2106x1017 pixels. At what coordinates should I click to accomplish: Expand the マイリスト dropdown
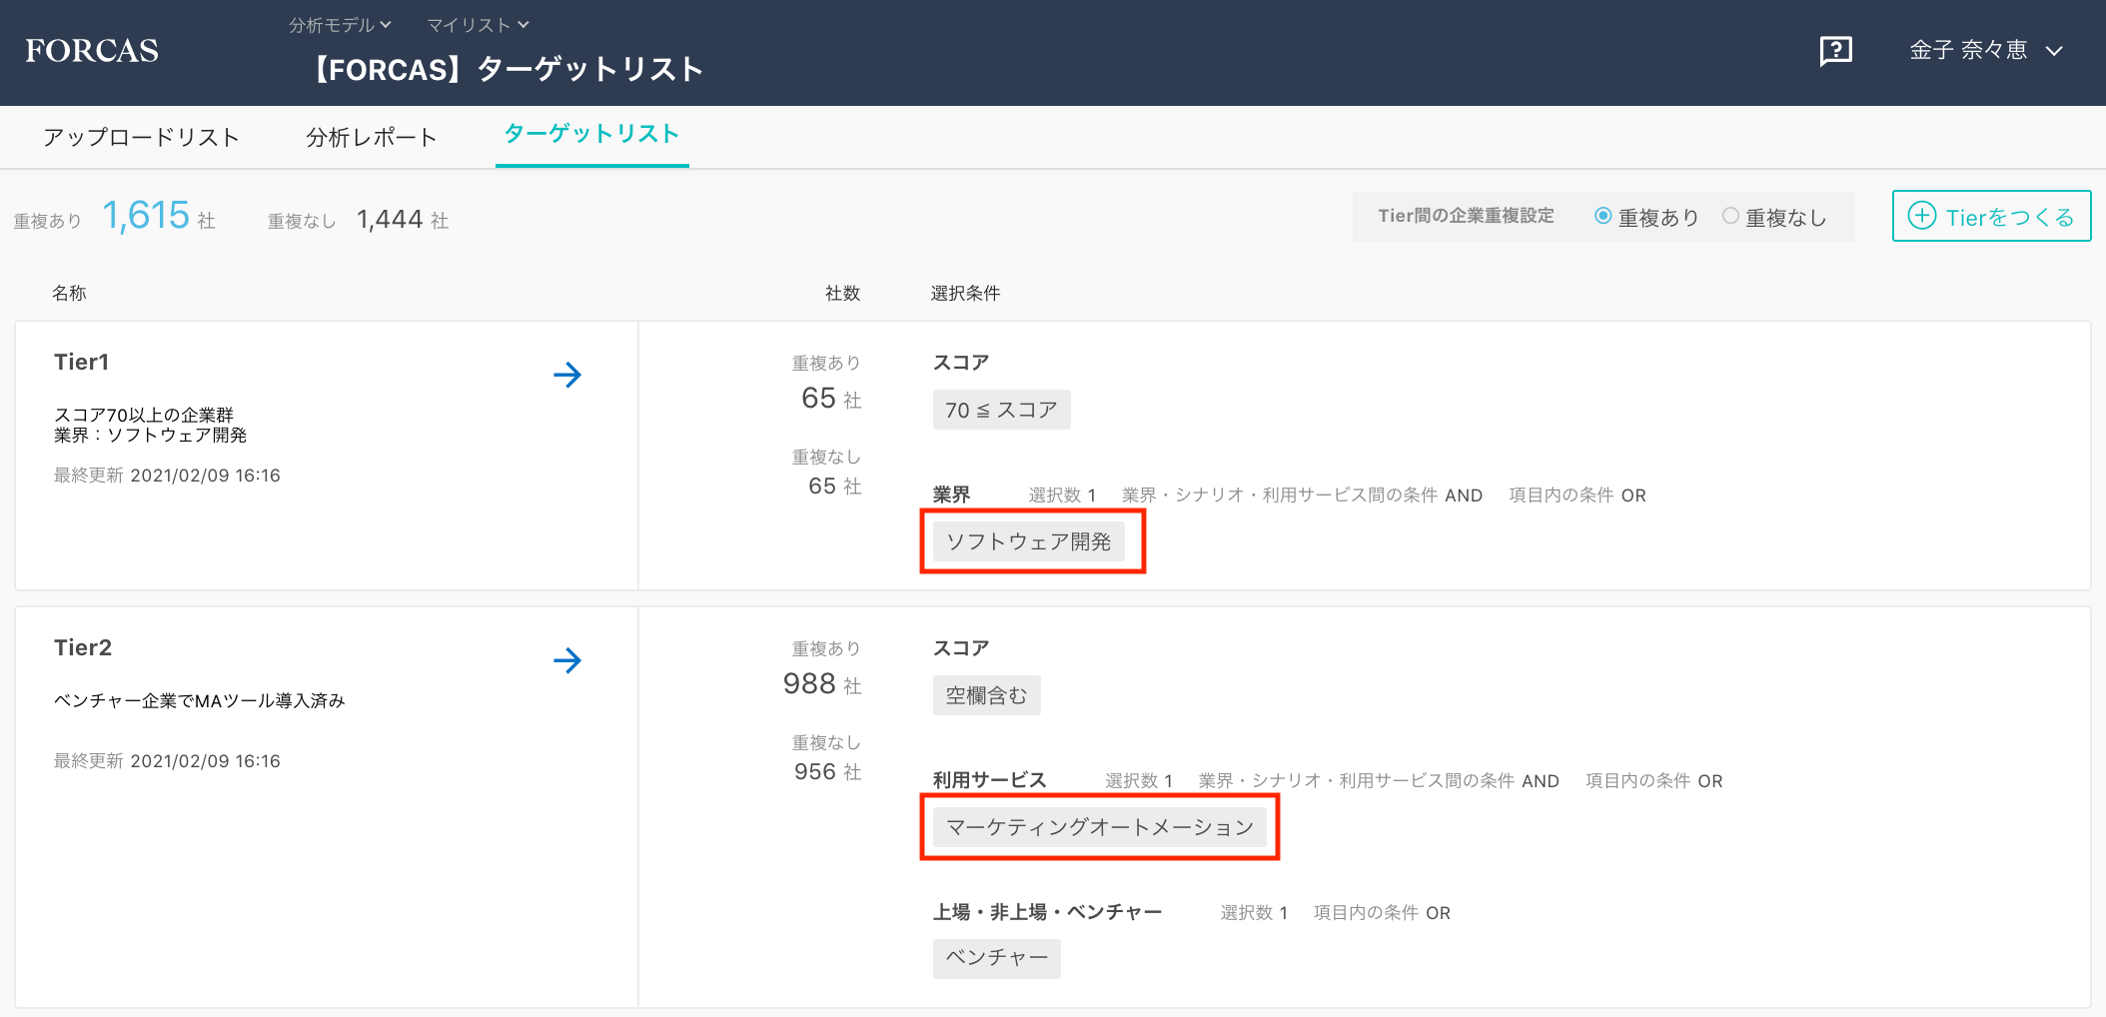478,25
